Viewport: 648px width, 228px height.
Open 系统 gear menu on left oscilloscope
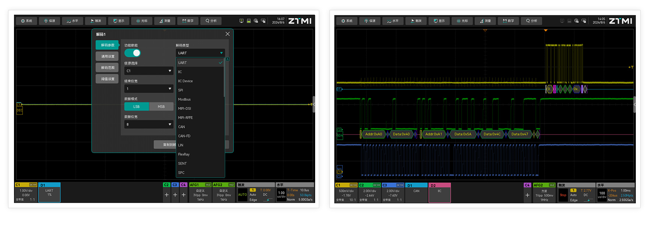pos(27,21)
